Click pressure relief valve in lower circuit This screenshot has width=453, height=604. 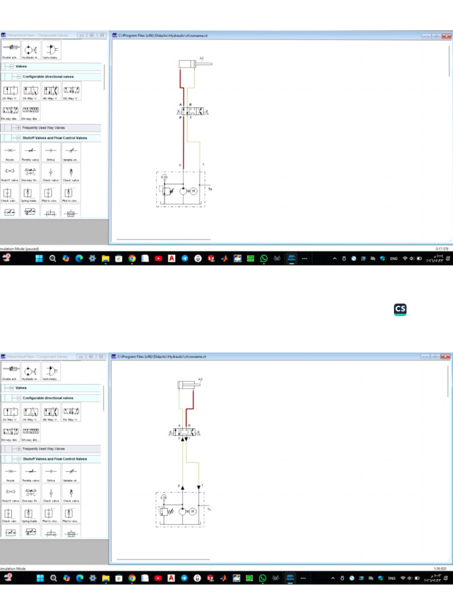[x=167, y=511]
